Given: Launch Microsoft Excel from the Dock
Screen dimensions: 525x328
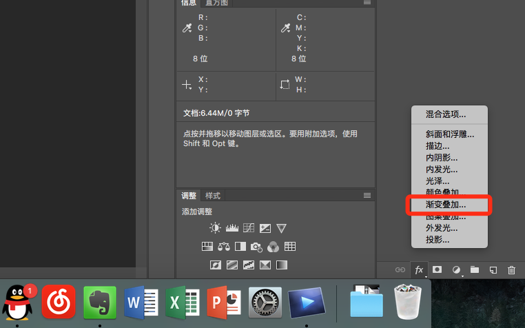Looking at the screenshot, I should (183, 303).
